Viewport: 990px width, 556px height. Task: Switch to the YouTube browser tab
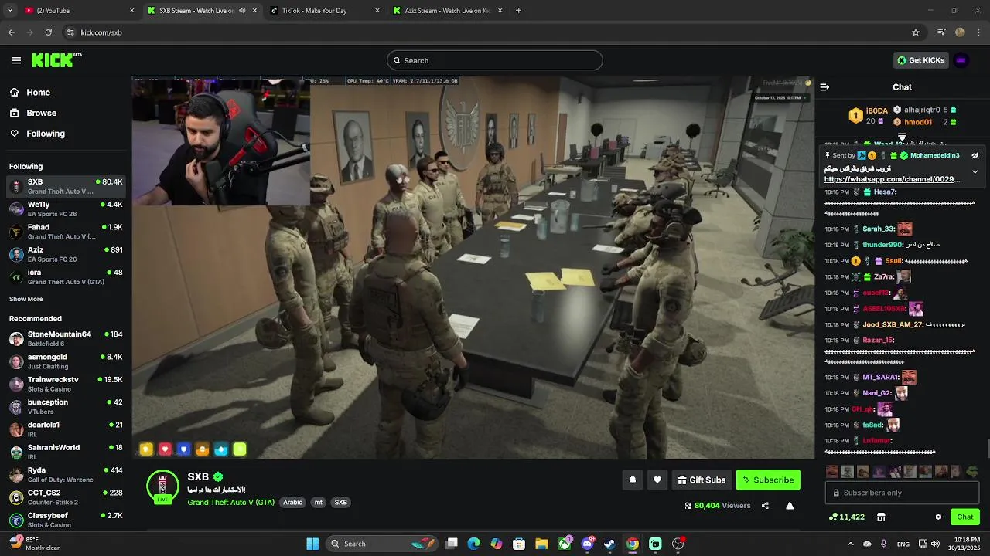[77, 11]
